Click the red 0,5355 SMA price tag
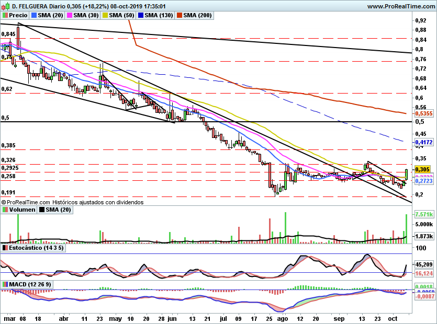This screenshot has width=437, height=324. pyautogui.click(x=422, y=113)
